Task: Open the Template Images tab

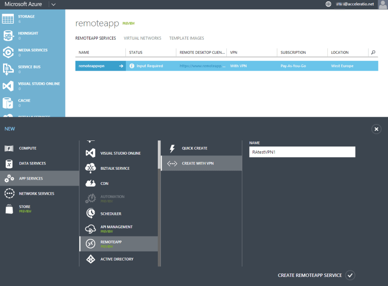Action: (186, 38)
